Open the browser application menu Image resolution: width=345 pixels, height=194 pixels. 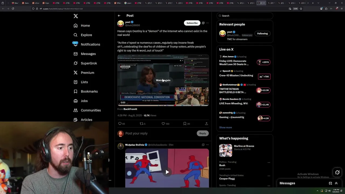point(341,9)
